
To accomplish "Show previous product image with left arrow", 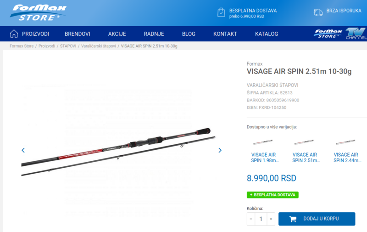I will (x=23, y=150).
